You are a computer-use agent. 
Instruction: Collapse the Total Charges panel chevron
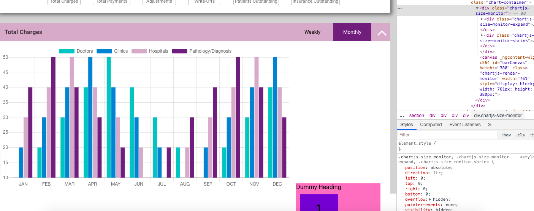point(382,33)
